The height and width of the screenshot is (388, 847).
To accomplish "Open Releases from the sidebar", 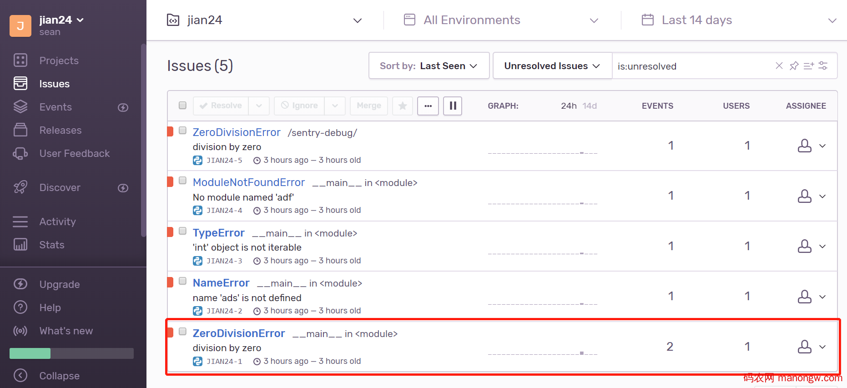I will coord(60,130).
